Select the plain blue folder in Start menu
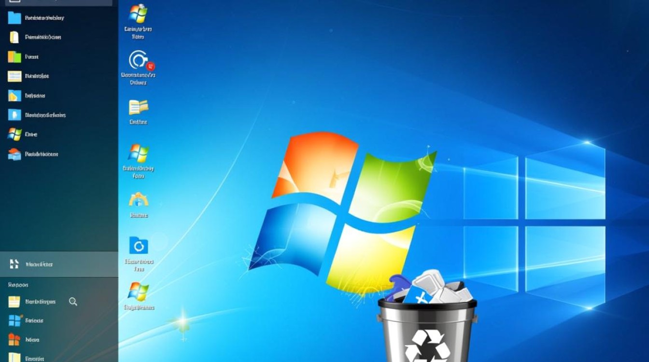 coord(14,18)
